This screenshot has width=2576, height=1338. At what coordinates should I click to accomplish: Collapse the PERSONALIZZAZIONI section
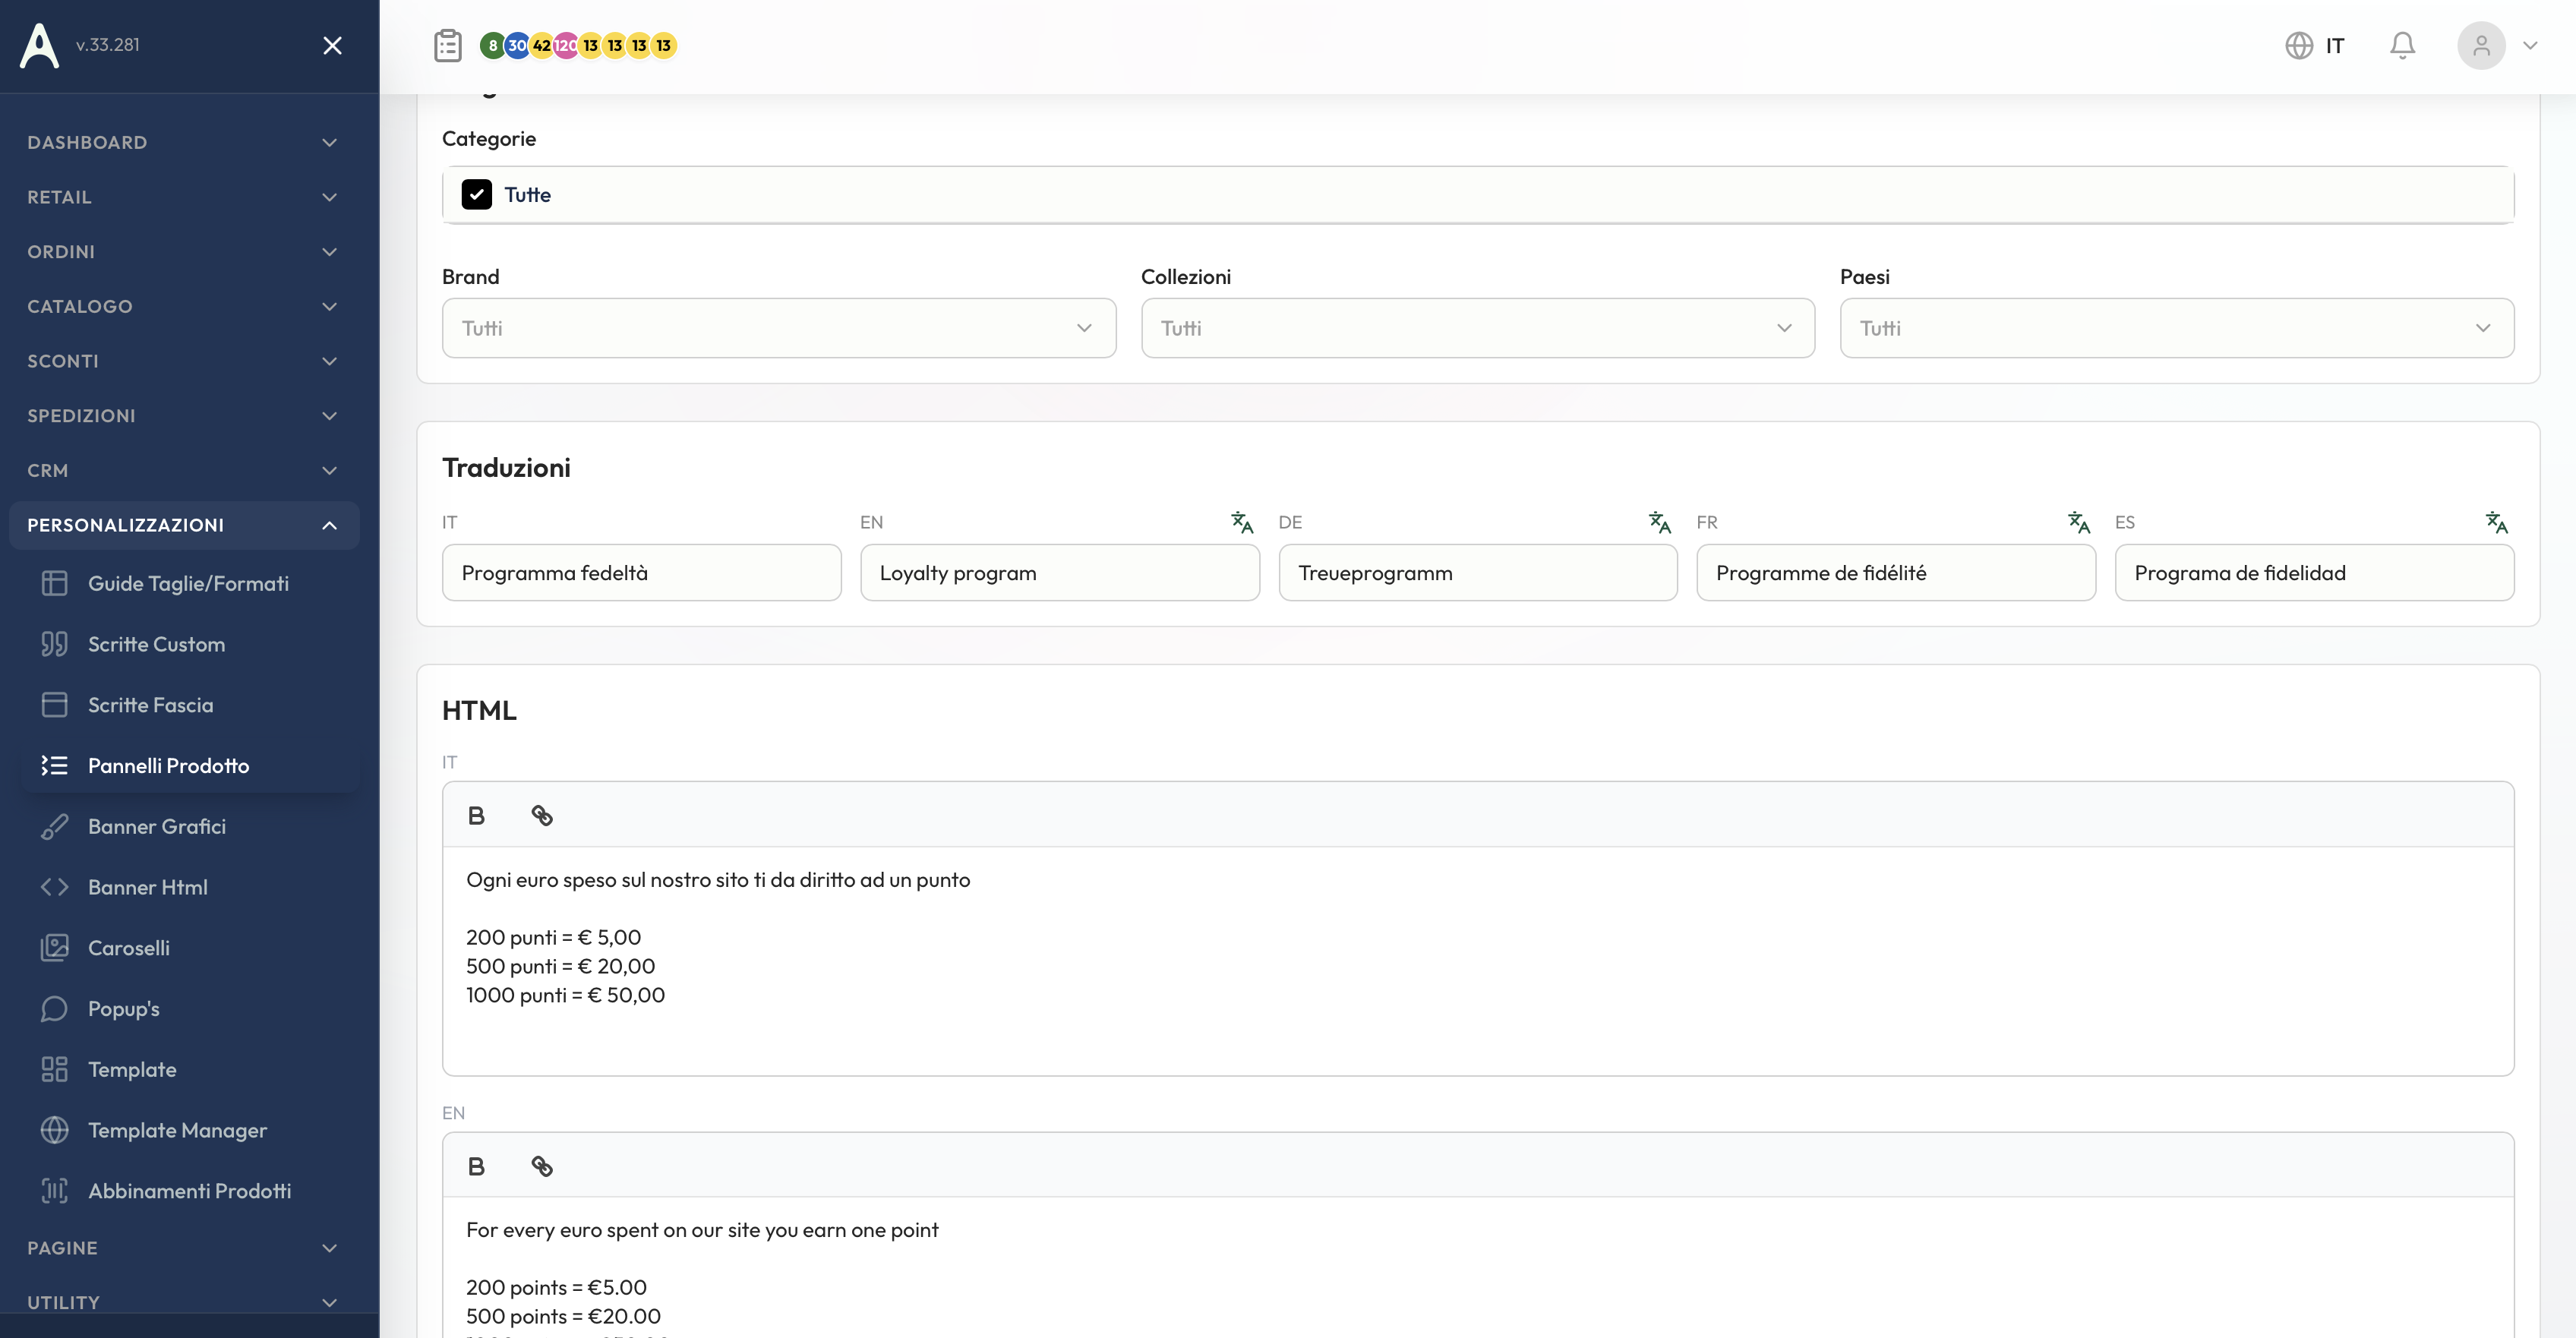(182, 526)
